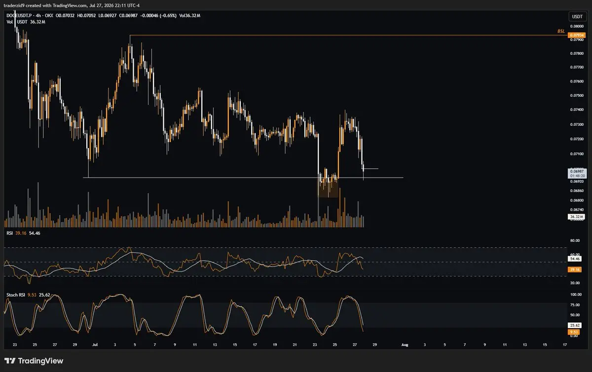This screenshot has height=372, width=592.
Task: Click the orange 9.53 Stoch RSI axis label
Action: point(574,333)
